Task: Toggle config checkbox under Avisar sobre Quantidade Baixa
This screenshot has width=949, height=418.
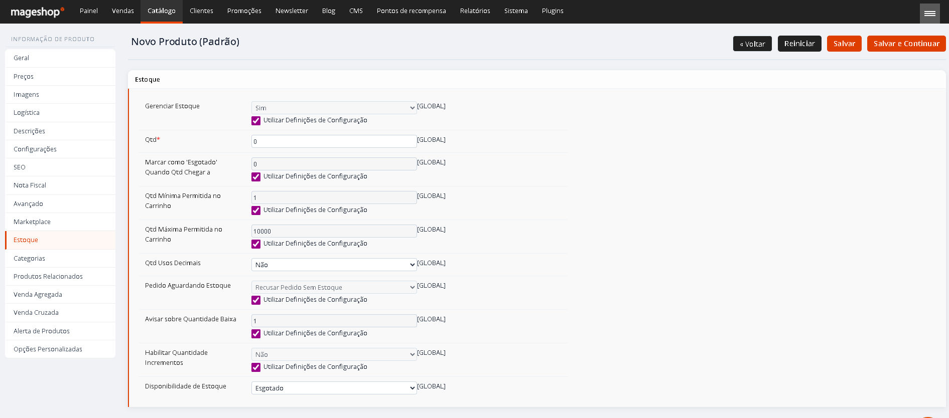Action: point(256,334)
